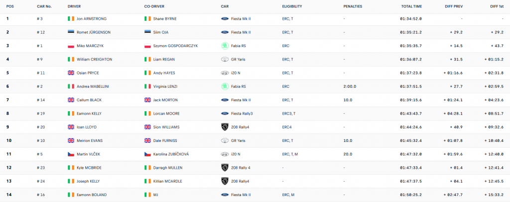Click the Polish flag beside Szymon GOSPODARCZYK
The height and width of the screenshot is (202, 510).
pyautogui.click(x=147, y=46)
